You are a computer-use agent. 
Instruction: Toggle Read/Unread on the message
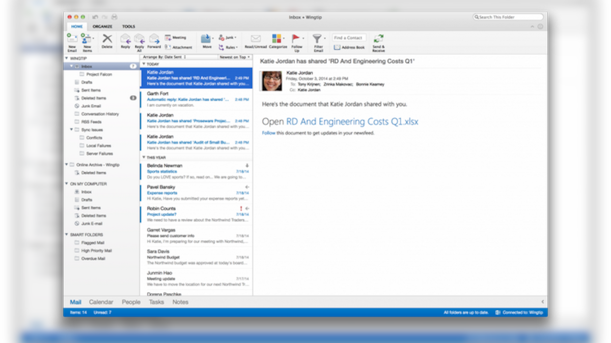point(255,41)
